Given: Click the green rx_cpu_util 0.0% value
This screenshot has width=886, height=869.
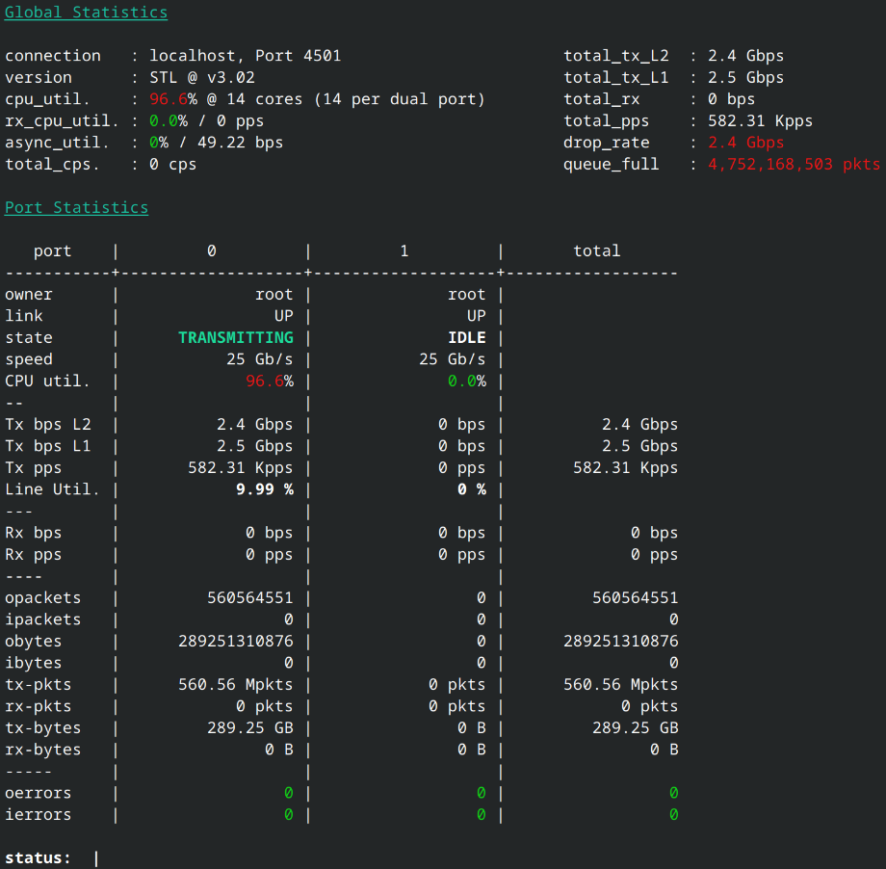Looking at the screenshot, I should (x=169, y=121).
